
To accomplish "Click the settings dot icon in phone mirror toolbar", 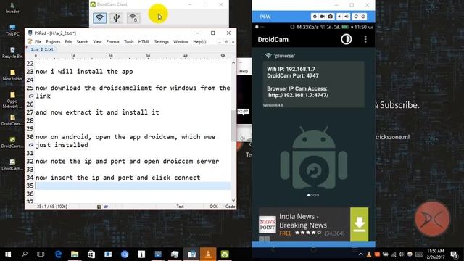I will point(315,17).
